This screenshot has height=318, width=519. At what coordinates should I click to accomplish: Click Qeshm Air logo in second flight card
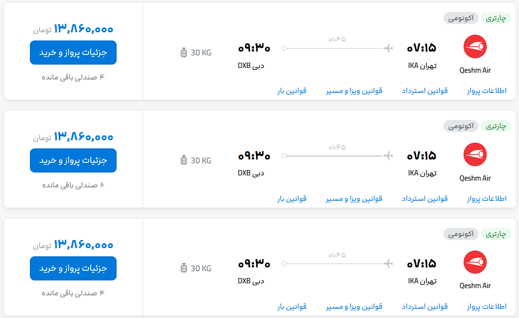(475, 155)
